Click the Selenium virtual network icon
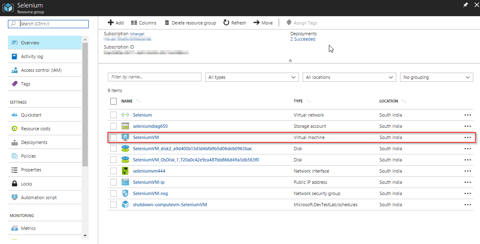The height and width of the screenshot is (244, 480). (125, 115)
